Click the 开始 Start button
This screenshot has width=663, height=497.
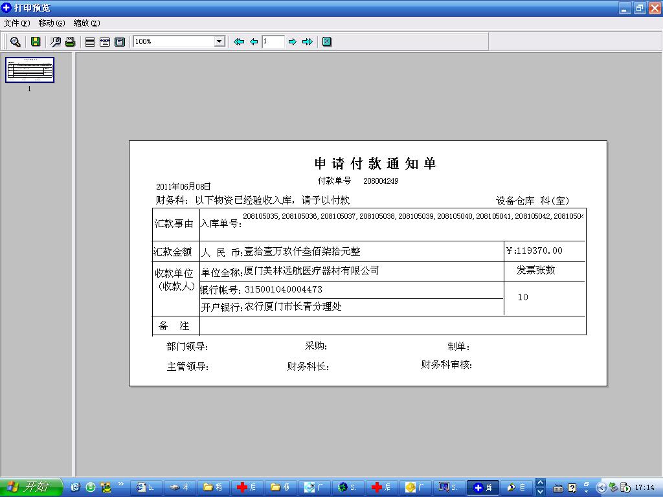tap(31, 487)
